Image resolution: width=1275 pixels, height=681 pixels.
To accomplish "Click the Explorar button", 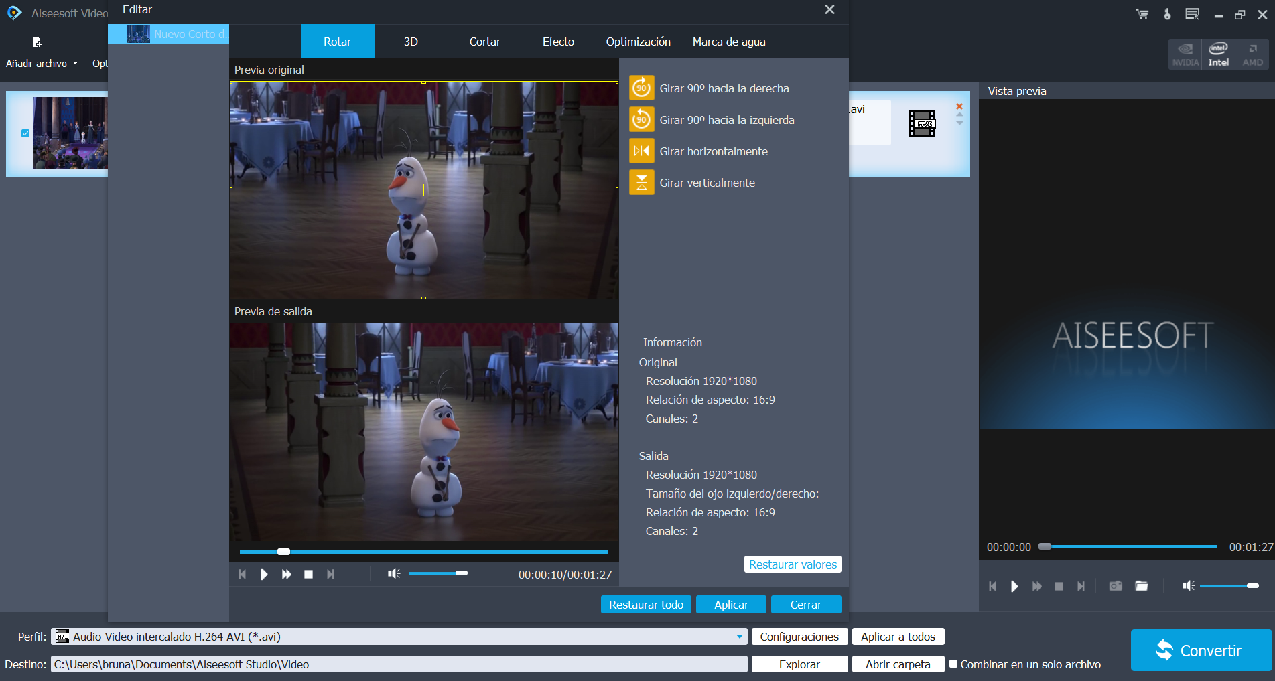I will pyautogui.click(x=799, y=664).
